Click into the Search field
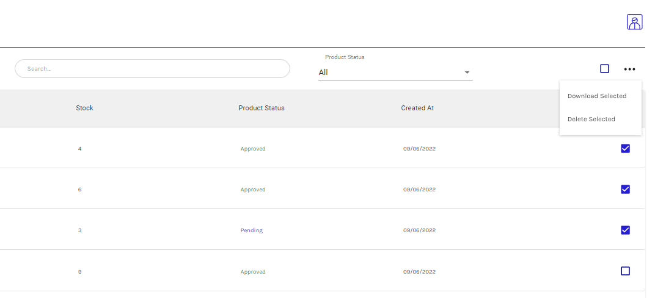This screenshot has width=655, height=298. point(152,69)
